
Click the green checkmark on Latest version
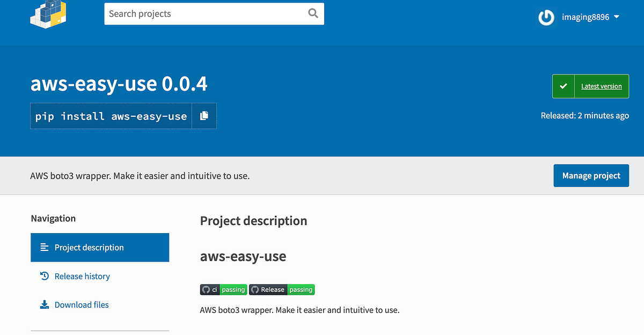pos(563,85)
